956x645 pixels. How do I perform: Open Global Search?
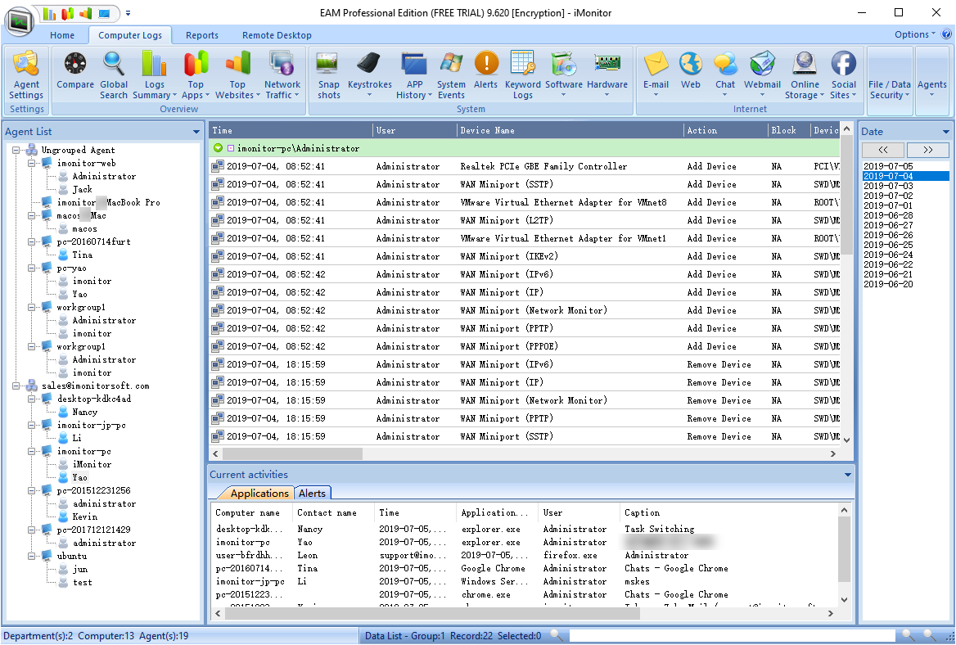tap(114, 75)
